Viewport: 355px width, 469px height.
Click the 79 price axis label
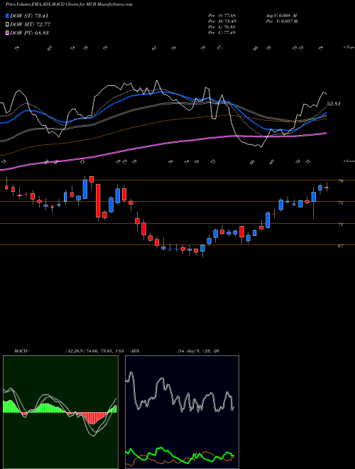pyautogui.click(x=340, y=181)
